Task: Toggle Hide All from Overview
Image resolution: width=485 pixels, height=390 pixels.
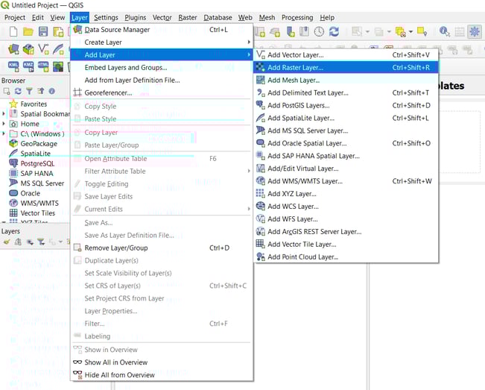Action: coord(162,375)
